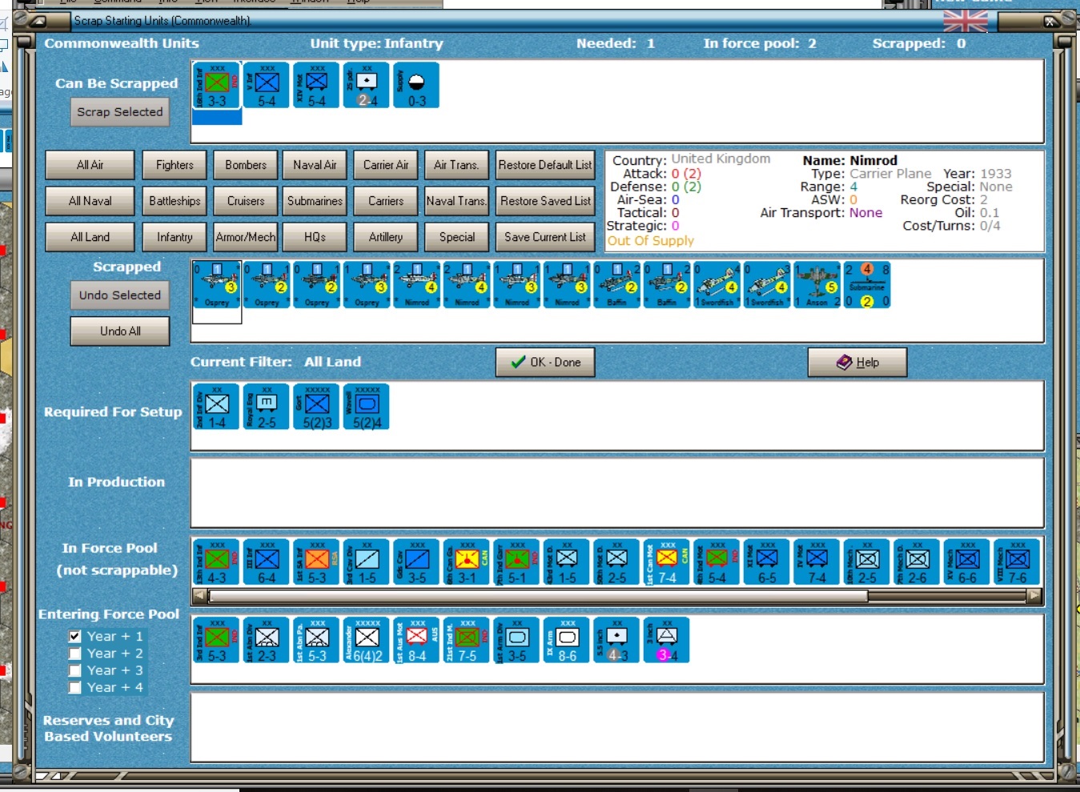Apply the Armor/Mech filter
This screenshot has width=1080, height=792.
[x=246, y=237]
